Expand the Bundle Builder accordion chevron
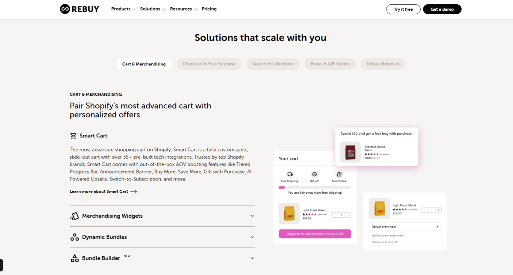The image size is (513, 275). coord(252,258)
